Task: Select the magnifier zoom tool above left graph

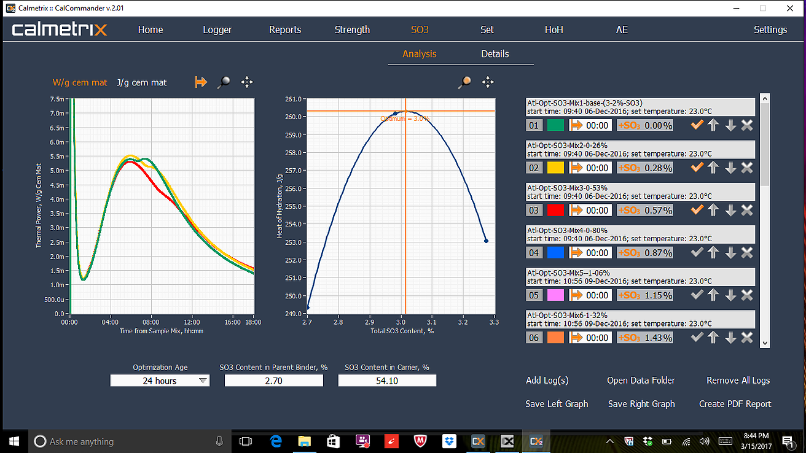Action: pyautogui.click(x=224, y=82)
